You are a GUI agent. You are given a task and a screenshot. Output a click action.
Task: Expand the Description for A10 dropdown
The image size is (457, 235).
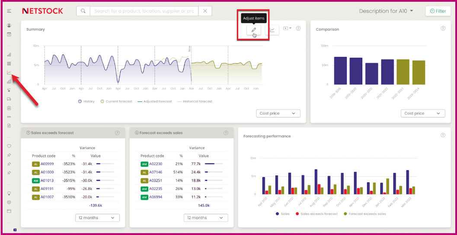tap(386, 11)
